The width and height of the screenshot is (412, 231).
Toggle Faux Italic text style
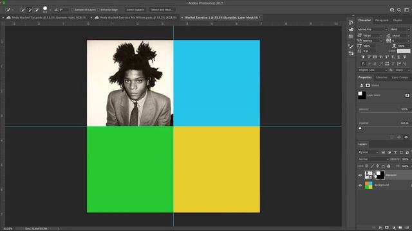[369, 57]
